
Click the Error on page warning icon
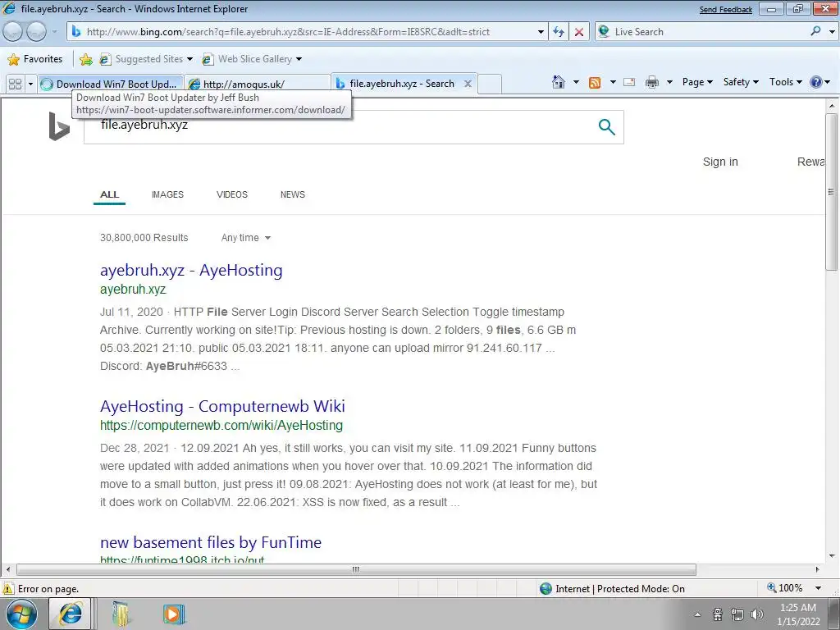8,589
